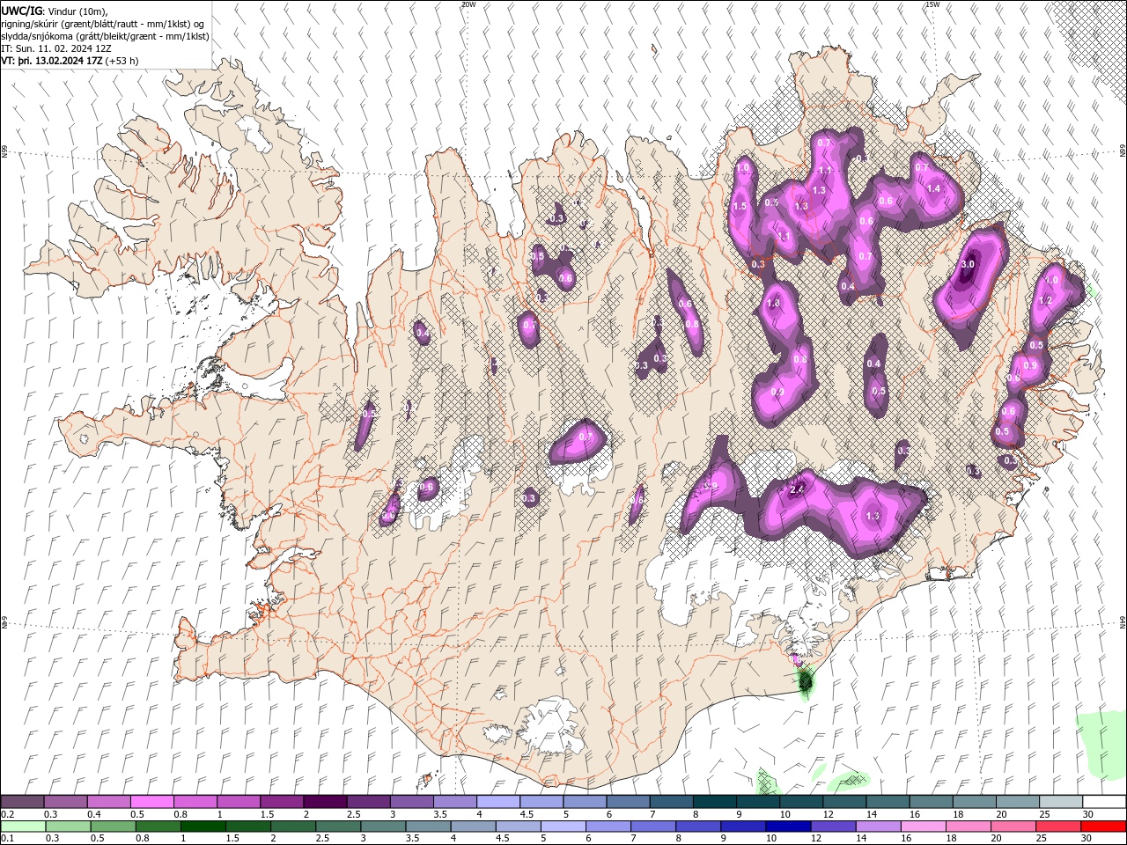The image size is (1127, 845).
Task: Click the '1.2' snowfall value on the map
Action: (1045, 300)
